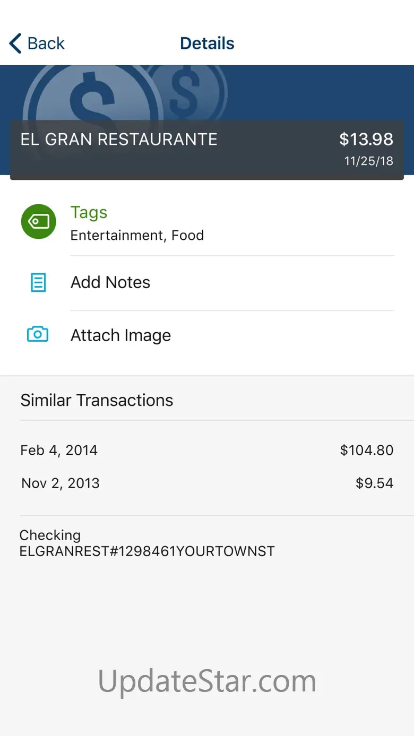Tap the EL GRAN RESTAURANTE merchant name
414x736 pixels.
[119, 140]
